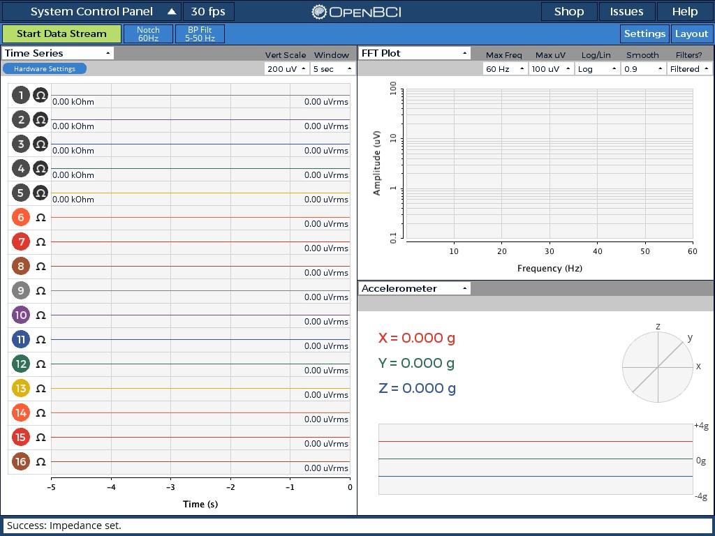
Task: Click accelerometer XYZ orientation circle
Action: pos(658,367)
